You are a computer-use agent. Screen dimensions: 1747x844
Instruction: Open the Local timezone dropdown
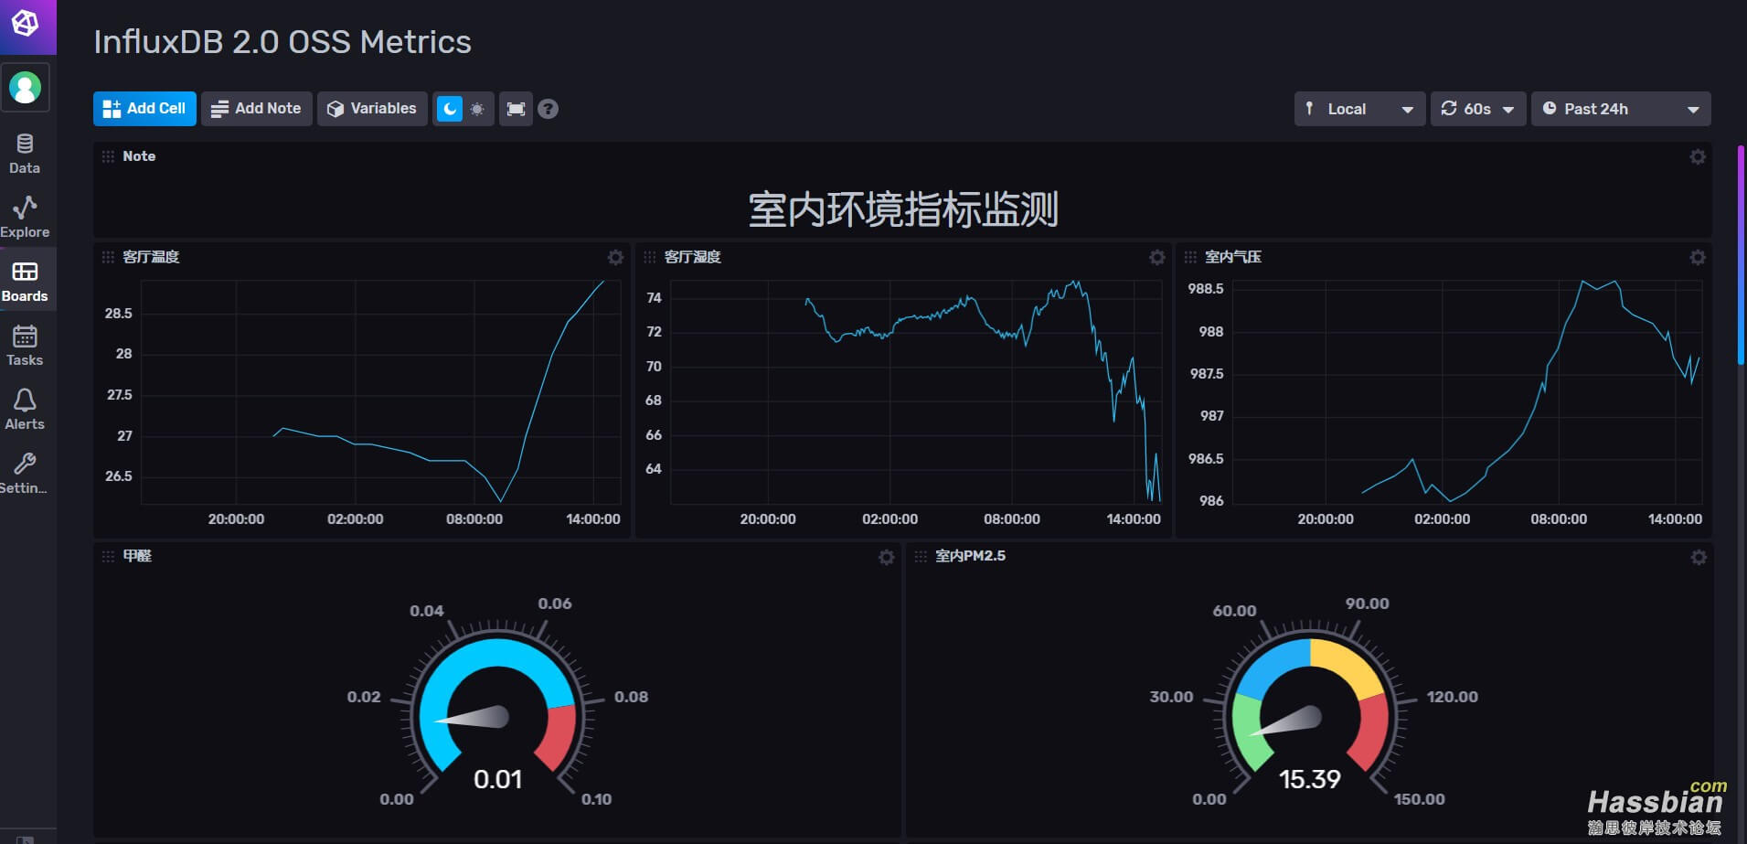coord(1359,109)
